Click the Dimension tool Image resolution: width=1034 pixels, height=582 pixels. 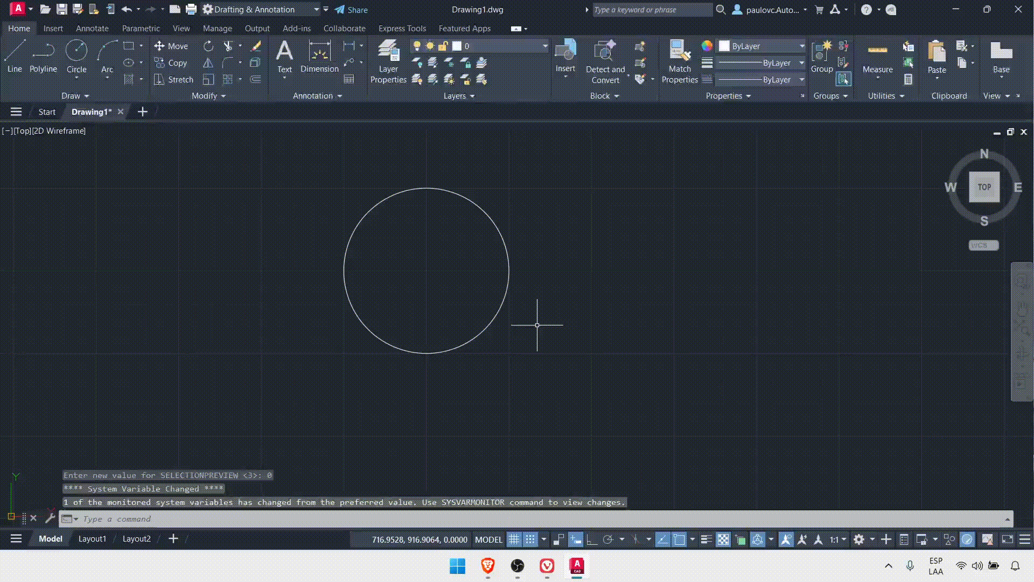point(319,56)
